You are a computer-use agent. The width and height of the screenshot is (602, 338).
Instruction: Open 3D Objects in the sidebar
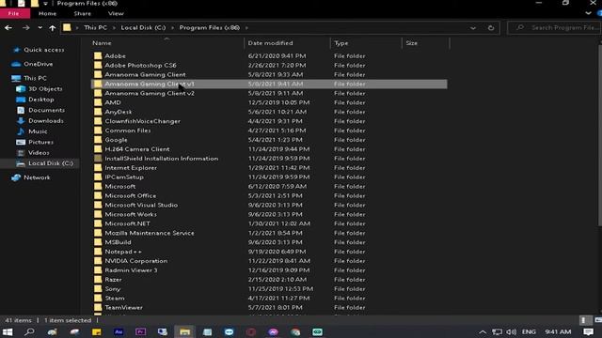point(40,89)
